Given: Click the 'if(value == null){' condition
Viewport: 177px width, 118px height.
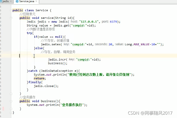Looking at the screenshot, I should tap(50, 37).
